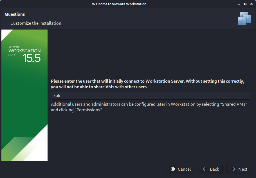
Task: Click the bold Workstation Server prompt text
Action: (x=147, y=84)
